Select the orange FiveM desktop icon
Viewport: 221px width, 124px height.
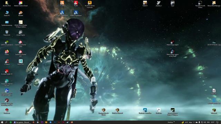pyautogui.click(x=62, y=4)
